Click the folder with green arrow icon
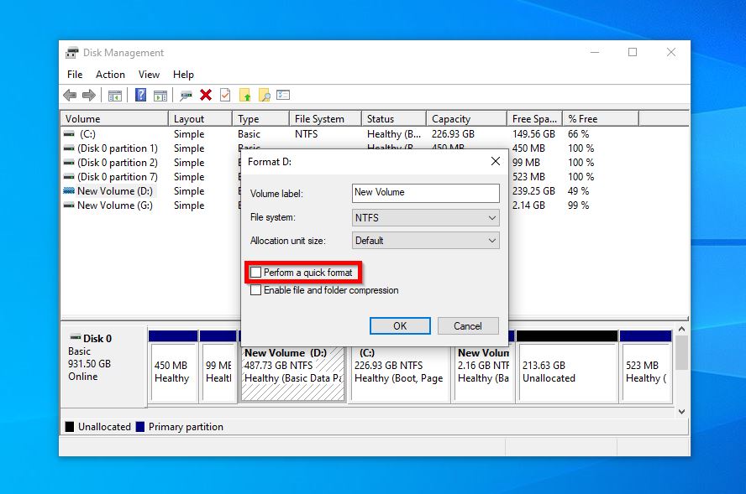 [244, 95]
